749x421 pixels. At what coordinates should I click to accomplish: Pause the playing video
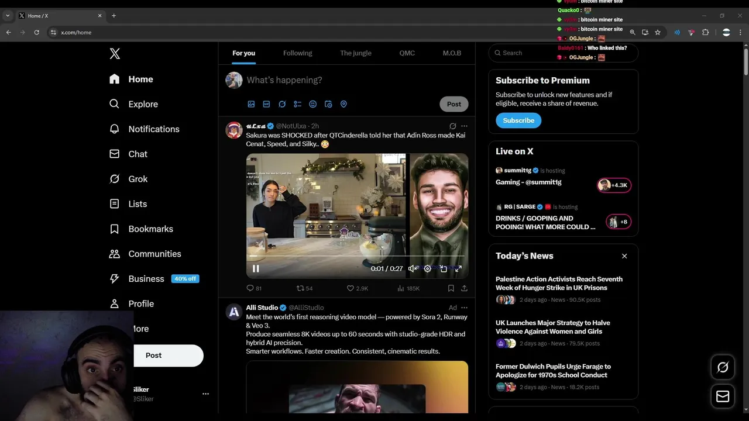pyautogui.click(x=256, y=269)
